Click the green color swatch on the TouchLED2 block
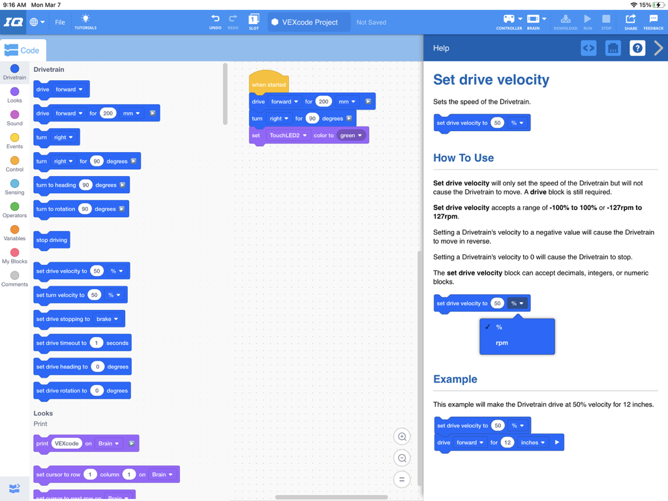The image size is (668, 501). click(352, 134)
